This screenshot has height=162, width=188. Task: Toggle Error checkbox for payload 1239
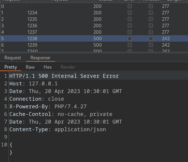pos(130,45)
